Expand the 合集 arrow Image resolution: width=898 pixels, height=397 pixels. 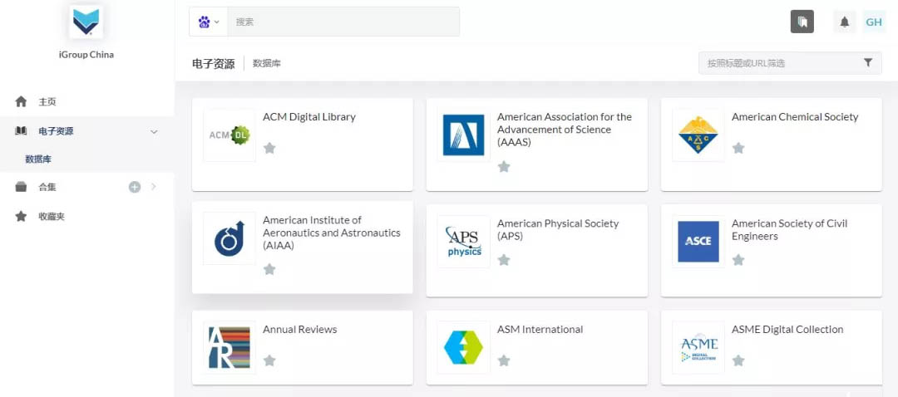click(x=154, y=187)
